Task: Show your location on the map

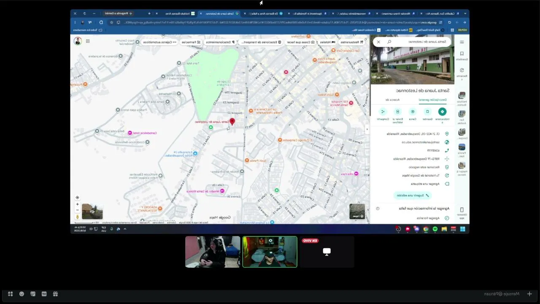Action: pos(77,198)
